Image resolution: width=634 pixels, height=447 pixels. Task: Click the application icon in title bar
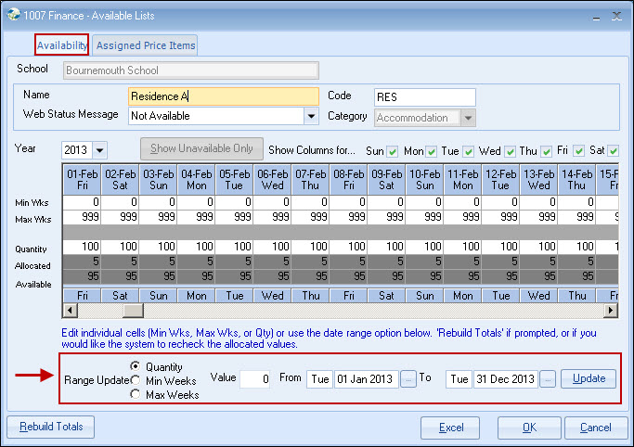tap(16, 16)
